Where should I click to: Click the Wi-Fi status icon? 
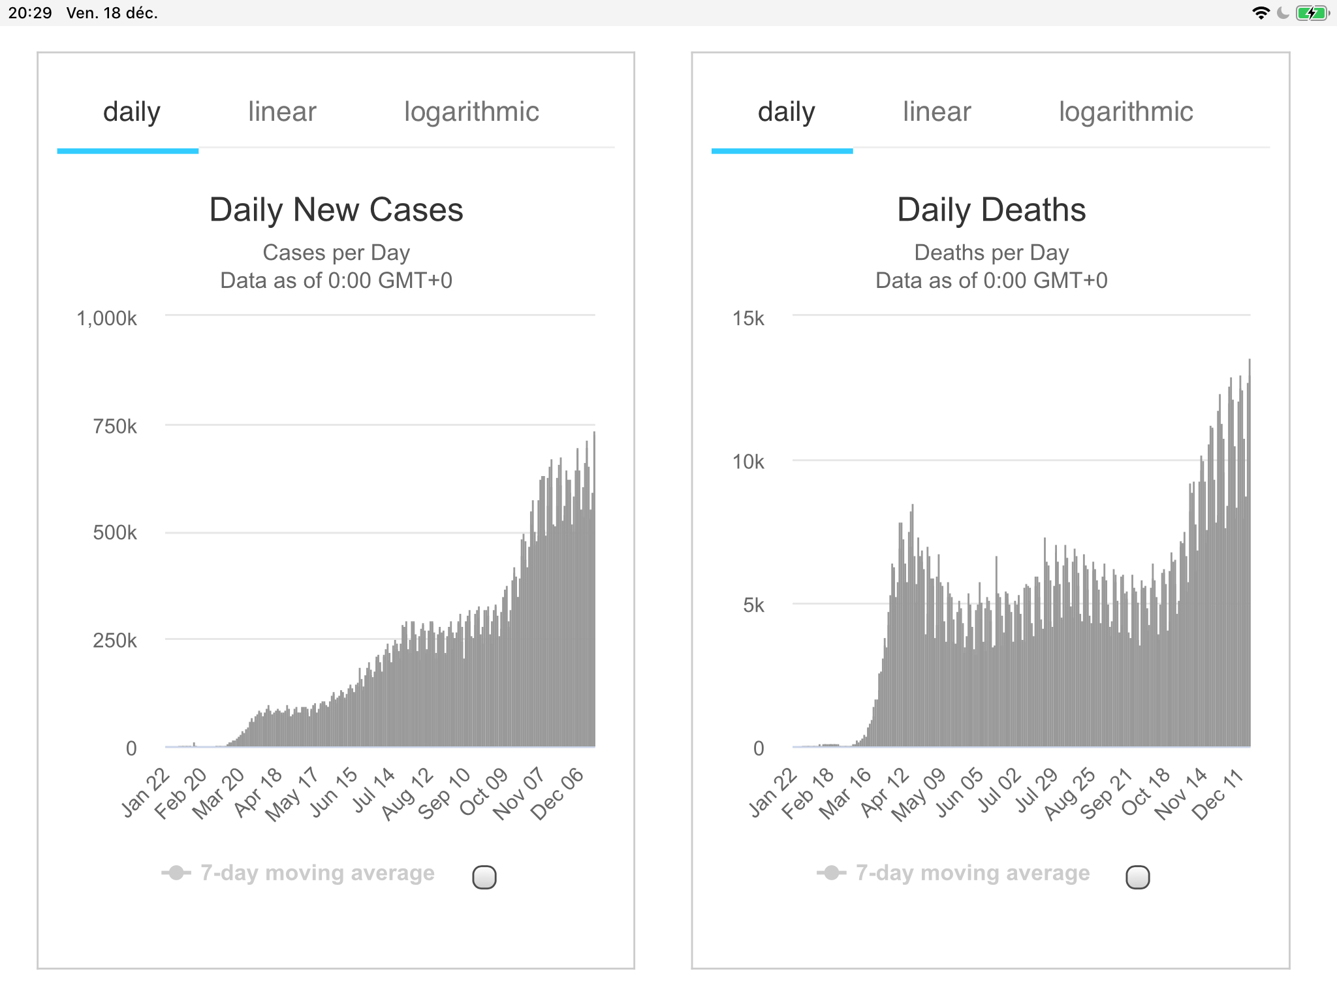pos(1261,13)
